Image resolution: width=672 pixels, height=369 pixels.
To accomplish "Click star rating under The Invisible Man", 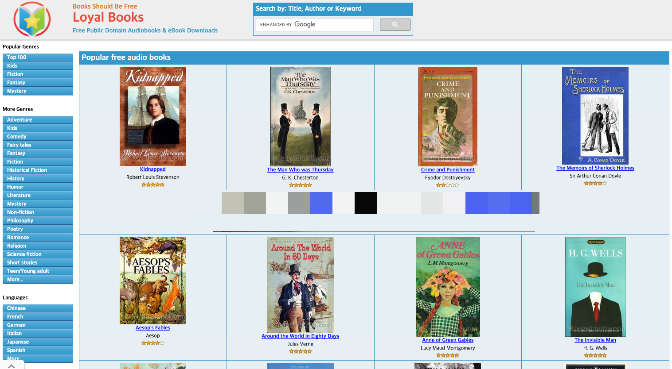I will pyautogui.click(x=595, y=355).
